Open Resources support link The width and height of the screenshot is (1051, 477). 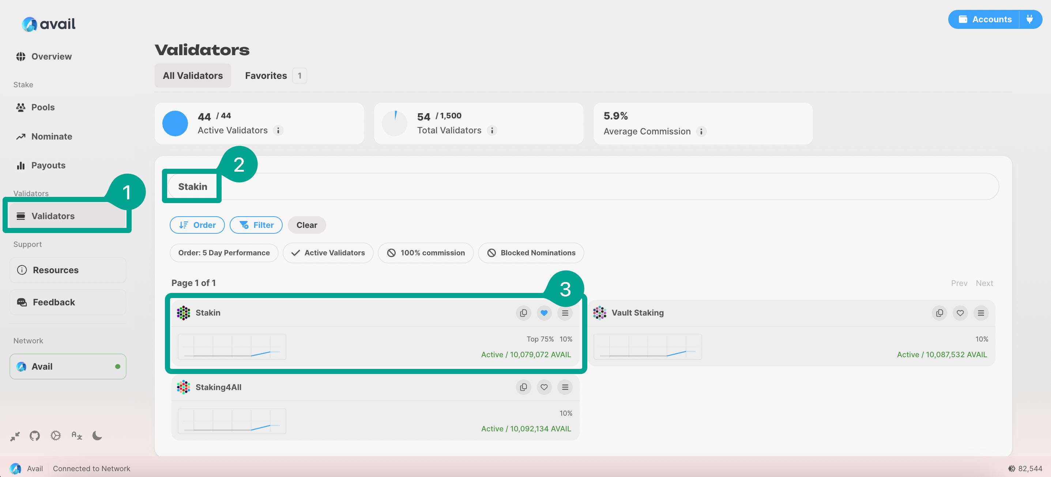coord(68,270)
